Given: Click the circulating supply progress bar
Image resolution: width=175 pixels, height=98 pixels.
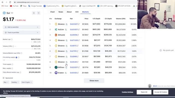Looking at the screenshot, I should (x=19, y=60).
